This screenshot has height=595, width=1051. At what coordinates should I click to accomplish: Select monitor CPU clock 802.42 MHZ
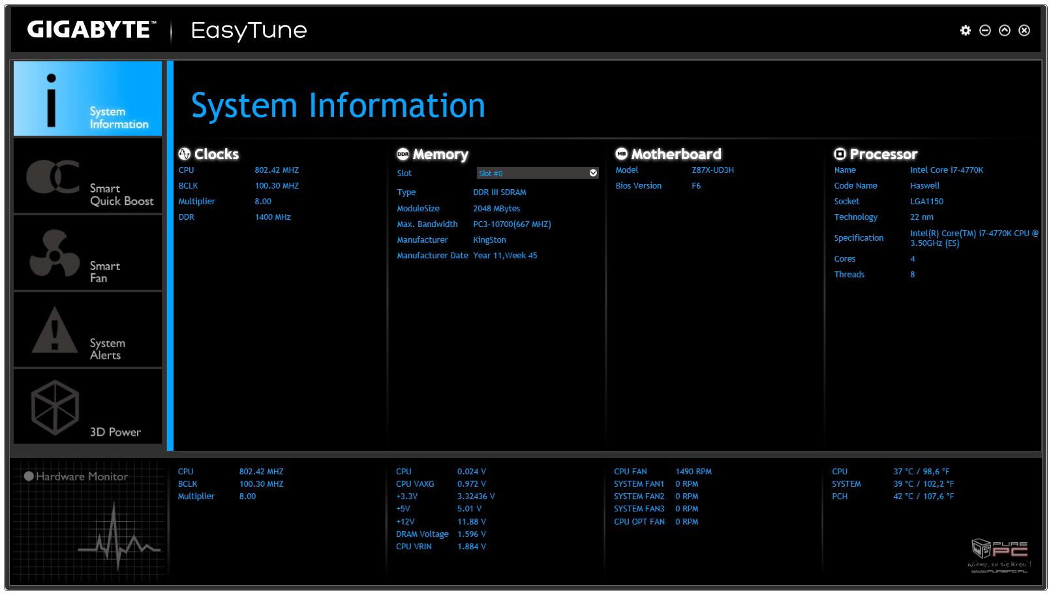pos(262,472)
